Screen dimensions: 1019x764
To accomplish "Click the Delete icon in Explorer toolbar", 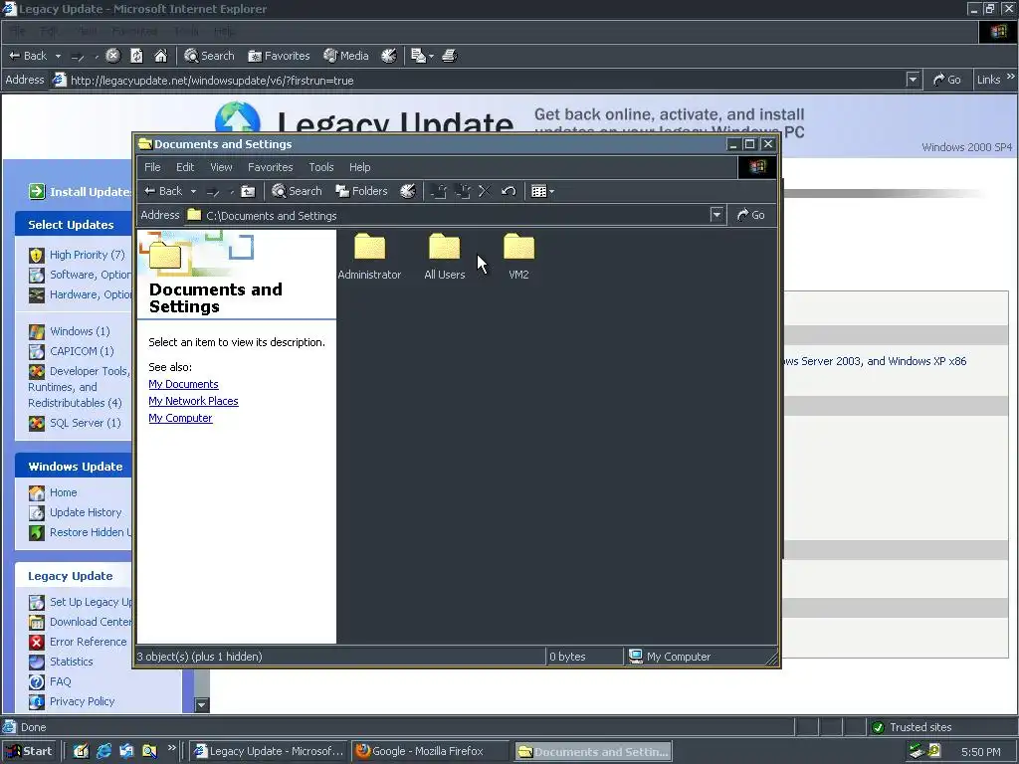I will click(485, 191).
